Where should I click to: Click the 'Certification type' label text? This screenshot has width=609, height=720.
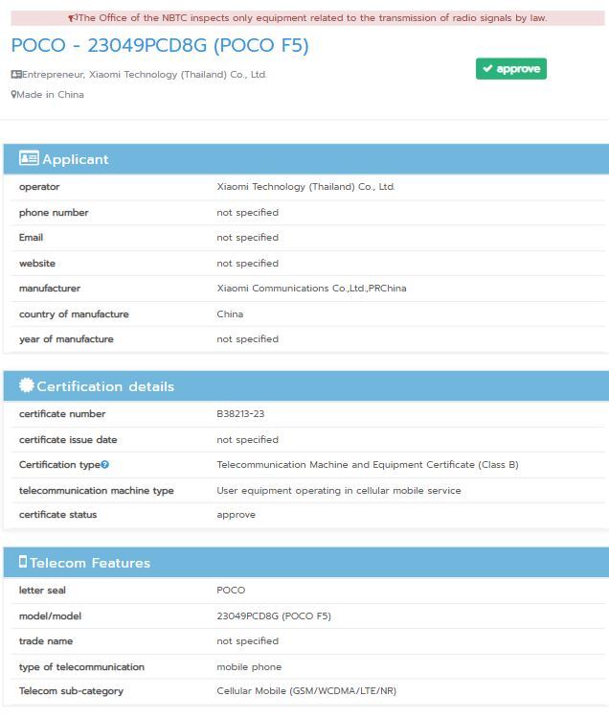pyautogui.click(x=59, y=465)
